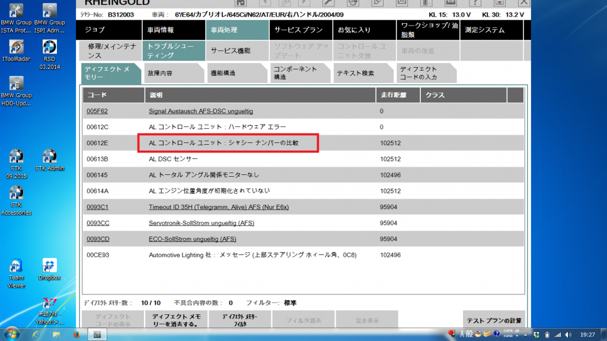
Task: Switch to the コンポーネント構造 tab
Action: (x=300, y=73)
